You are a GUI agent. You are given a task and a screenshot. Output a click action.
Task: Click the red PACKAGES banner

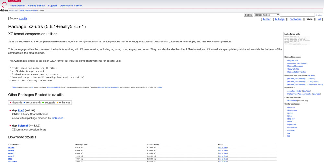click(15, 1)
